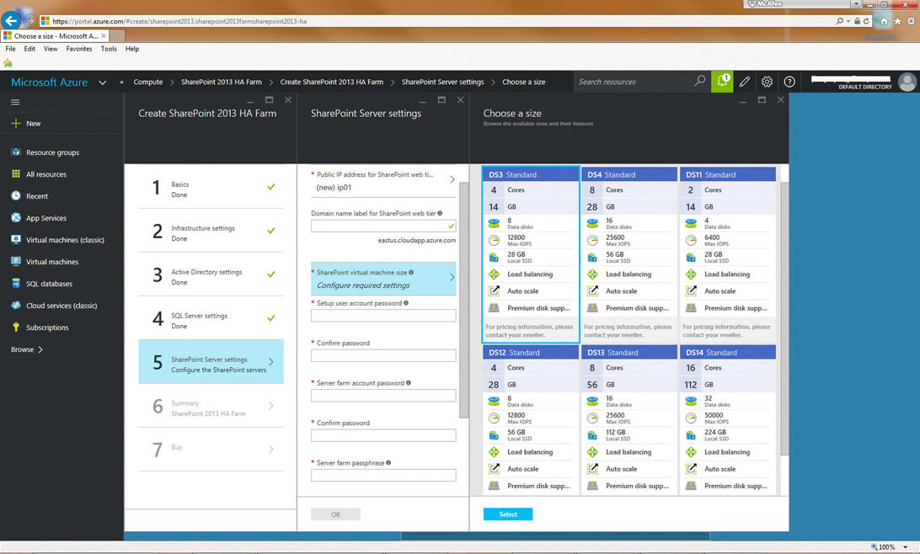Expand SharePoint virtual machine size setting

(383, 279)
